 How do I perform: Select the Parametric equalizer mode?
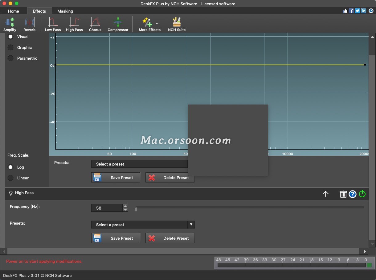[x=10, y=58]
